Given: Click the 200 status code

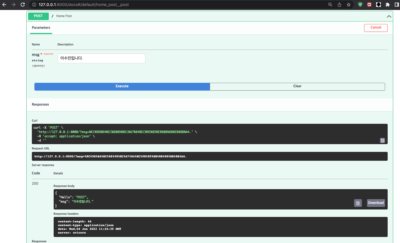Looking at the screenshot, I should click(35, 183).
